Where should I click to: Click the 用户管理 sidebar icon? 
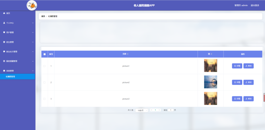click(4, 32)
